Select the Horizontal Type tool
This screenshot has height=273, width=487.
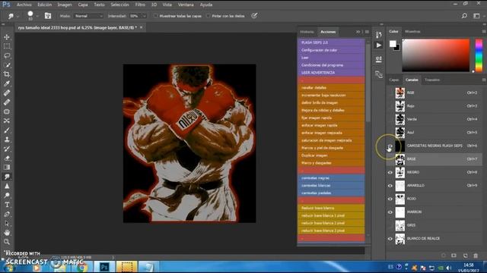tap(7, 205)
